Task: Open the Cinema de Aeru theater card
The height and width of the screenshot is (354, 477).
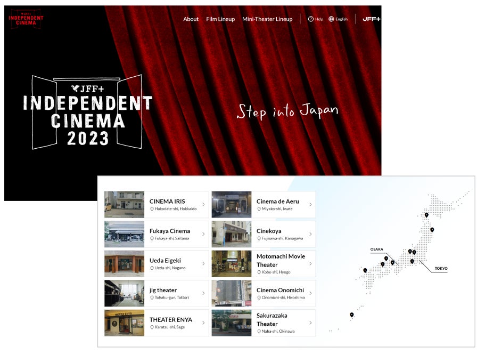Action: coord(264,204)
